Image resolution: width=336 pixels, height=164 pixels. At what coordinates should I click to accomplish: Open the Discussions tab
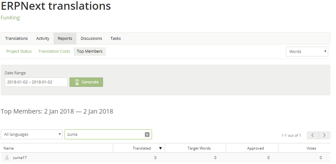coord(91,39)
